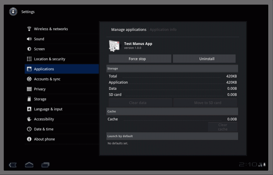Screen dimensions: 273x175
Task: Click the Storage SD card icon
Action: 29,99
